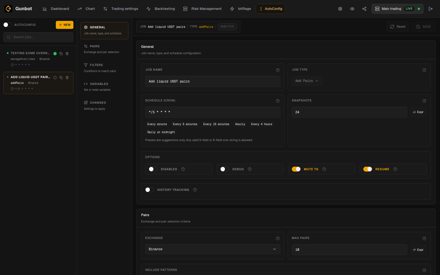
Task: Click the Reset button
Action: point(398,27)
